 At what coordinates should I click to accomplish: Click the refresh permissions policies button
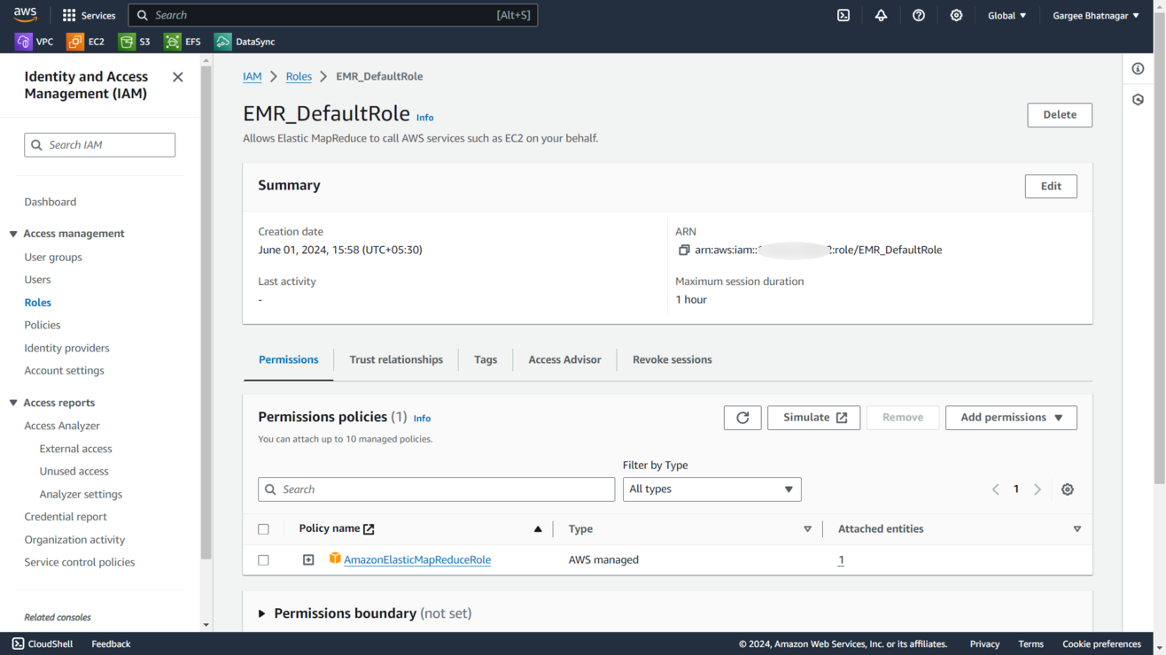pos(742,418)
